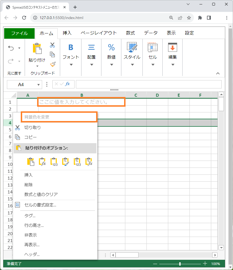The height and width of the screenshot is (270, 233).
Task: Click the format painter brush icon
Action: (53, 64)
